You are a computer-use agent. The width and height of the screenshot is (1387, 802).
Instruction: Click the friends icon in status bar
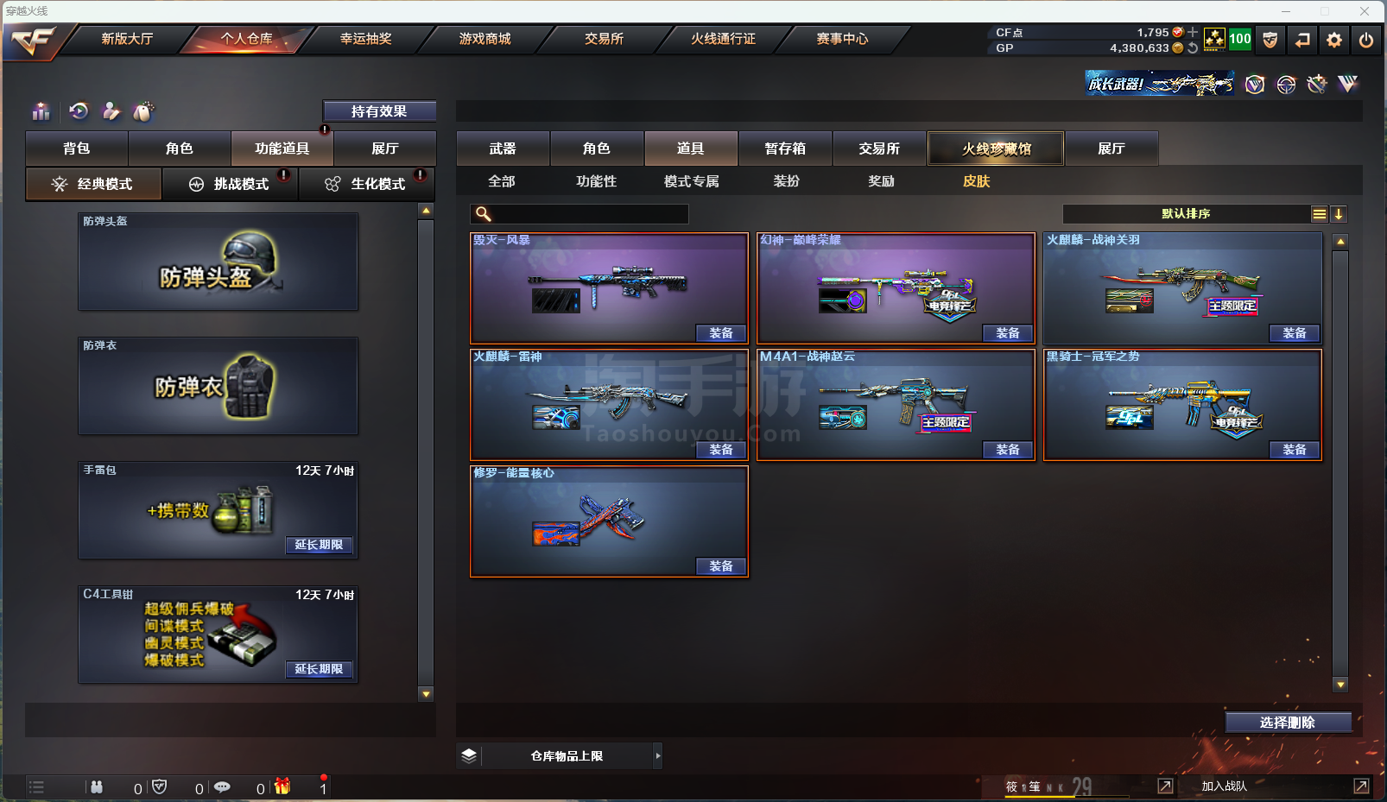[97, 786]
